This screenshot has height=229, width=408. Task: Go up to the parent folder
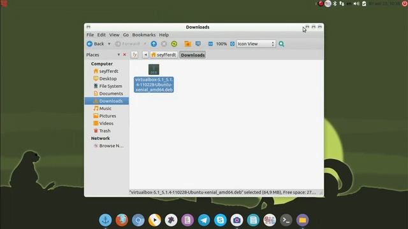[154, 44]
